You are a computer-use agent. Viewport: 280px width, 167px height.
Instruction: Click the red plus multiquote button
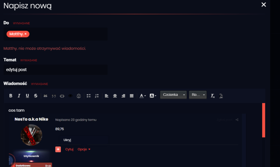tap(58, 149)
